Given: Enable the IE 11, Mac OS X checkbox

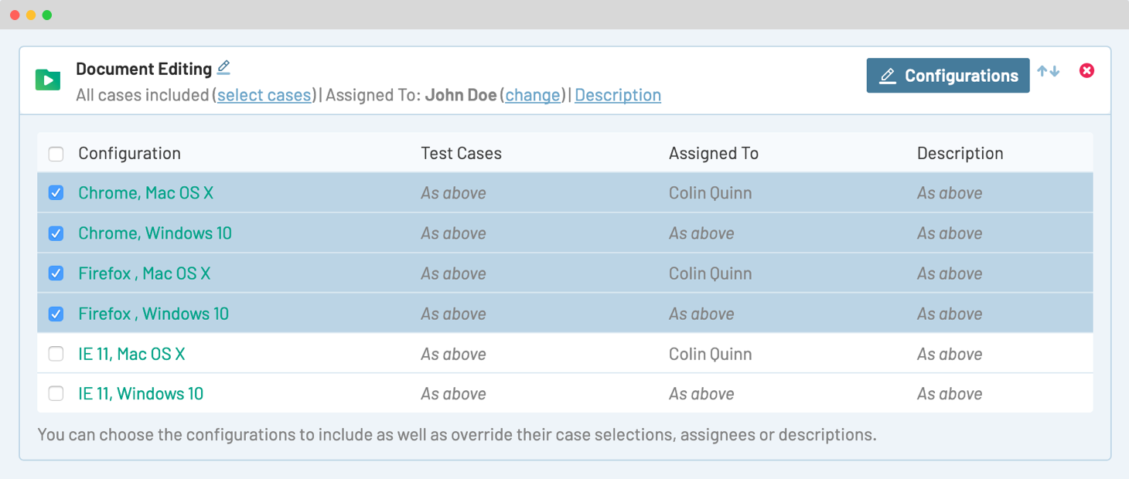Looking at the screenshot, I should coord(56,354).
